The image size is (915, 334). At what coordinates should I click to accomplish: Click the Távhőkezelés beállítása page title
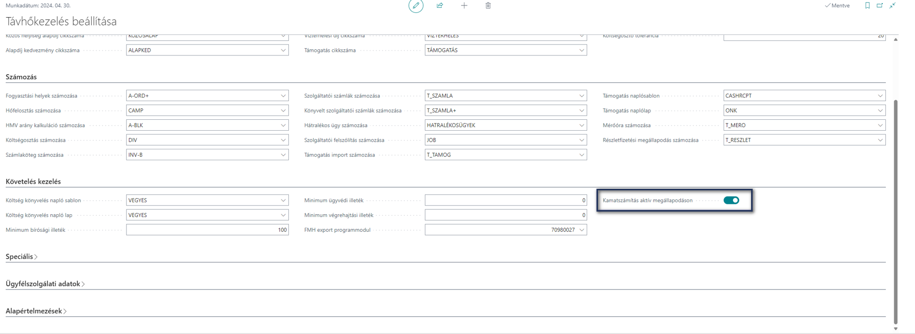(x=61, y=21)
